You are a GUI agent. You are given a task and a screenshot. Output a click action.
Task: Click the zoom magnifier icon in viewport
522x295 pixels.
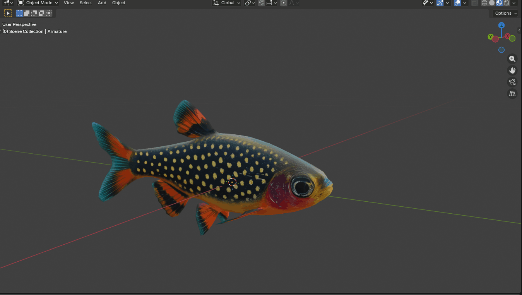click(x=512, y=59)
